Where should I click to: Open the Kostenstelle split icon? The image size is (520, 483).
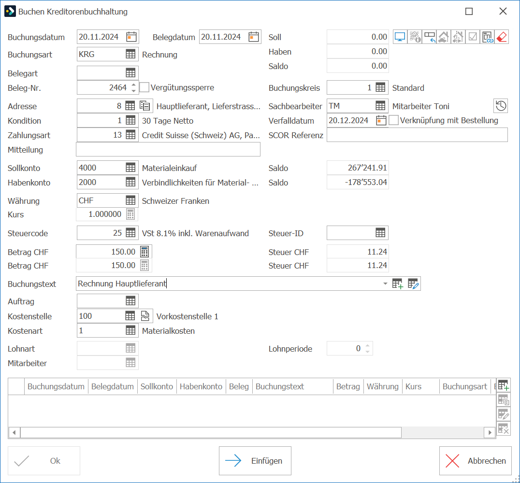145,316
